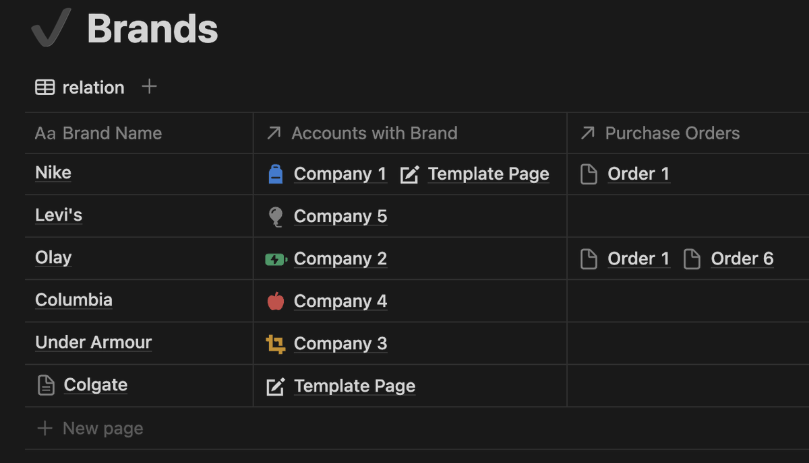This screenshot has height=463, width=809.
Task: Click the yellow crop icon for Company 3
Action: click(276, 344)
